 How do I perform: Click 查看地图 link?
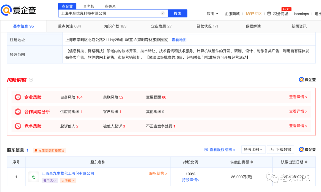click(x=179, y=40)
